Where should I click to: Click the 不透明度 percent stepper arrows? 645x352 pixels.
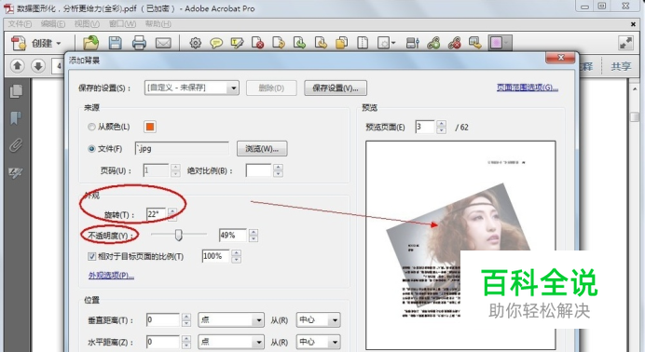click(x=254, y=236)
